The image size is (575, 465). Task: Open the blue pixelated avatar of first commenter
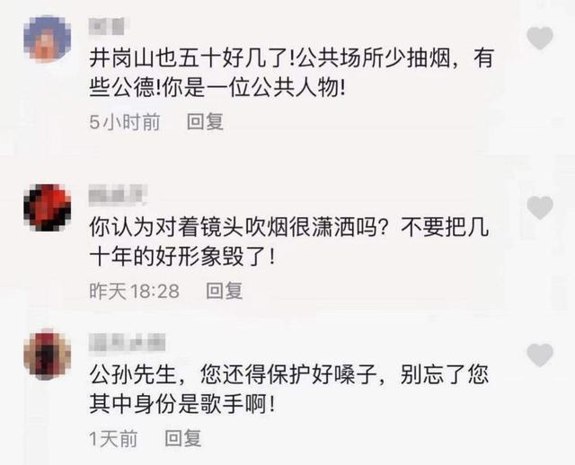coord(48,39)
